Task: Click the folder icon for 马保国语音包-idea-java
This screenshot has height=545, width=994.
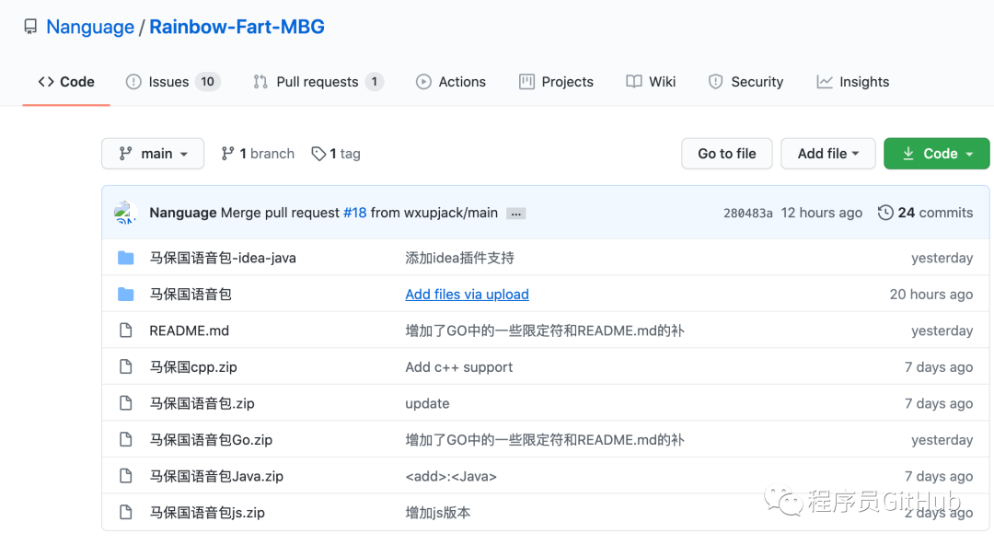Action: 126,258
